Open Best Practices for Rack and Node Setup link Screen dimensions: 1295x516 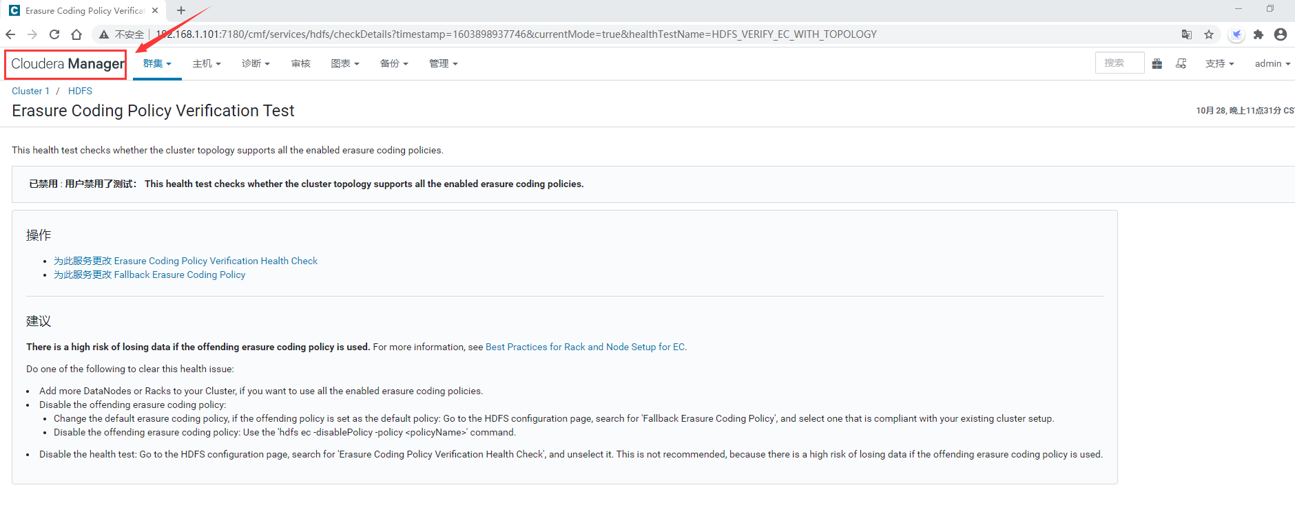click(x=585, y=347)
